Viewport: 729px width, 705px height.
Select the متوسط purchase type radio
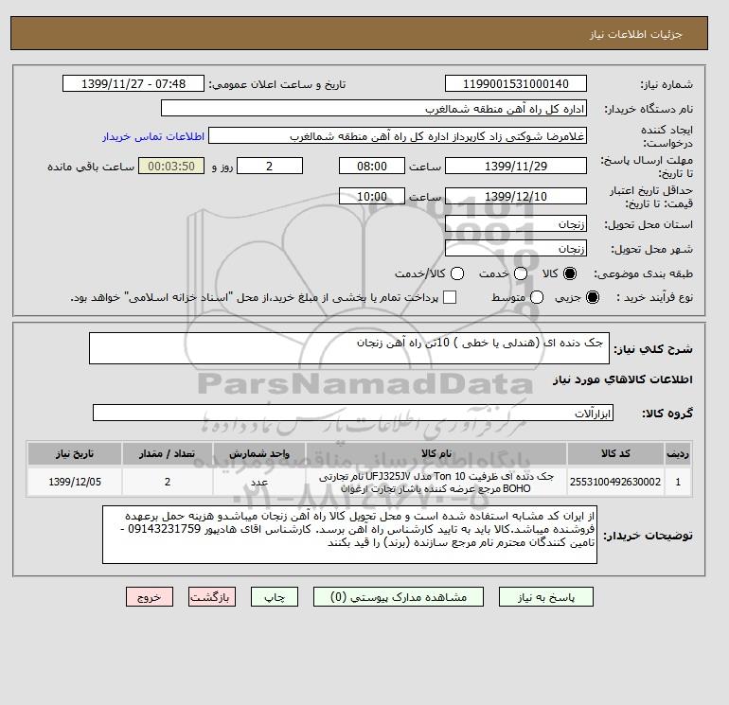click(x=537, y=297)
